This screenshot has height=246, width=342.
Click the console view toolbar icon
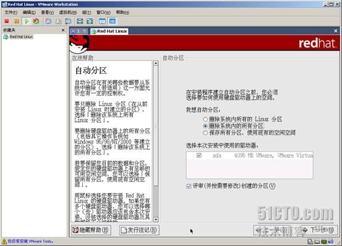pos(113,22)
